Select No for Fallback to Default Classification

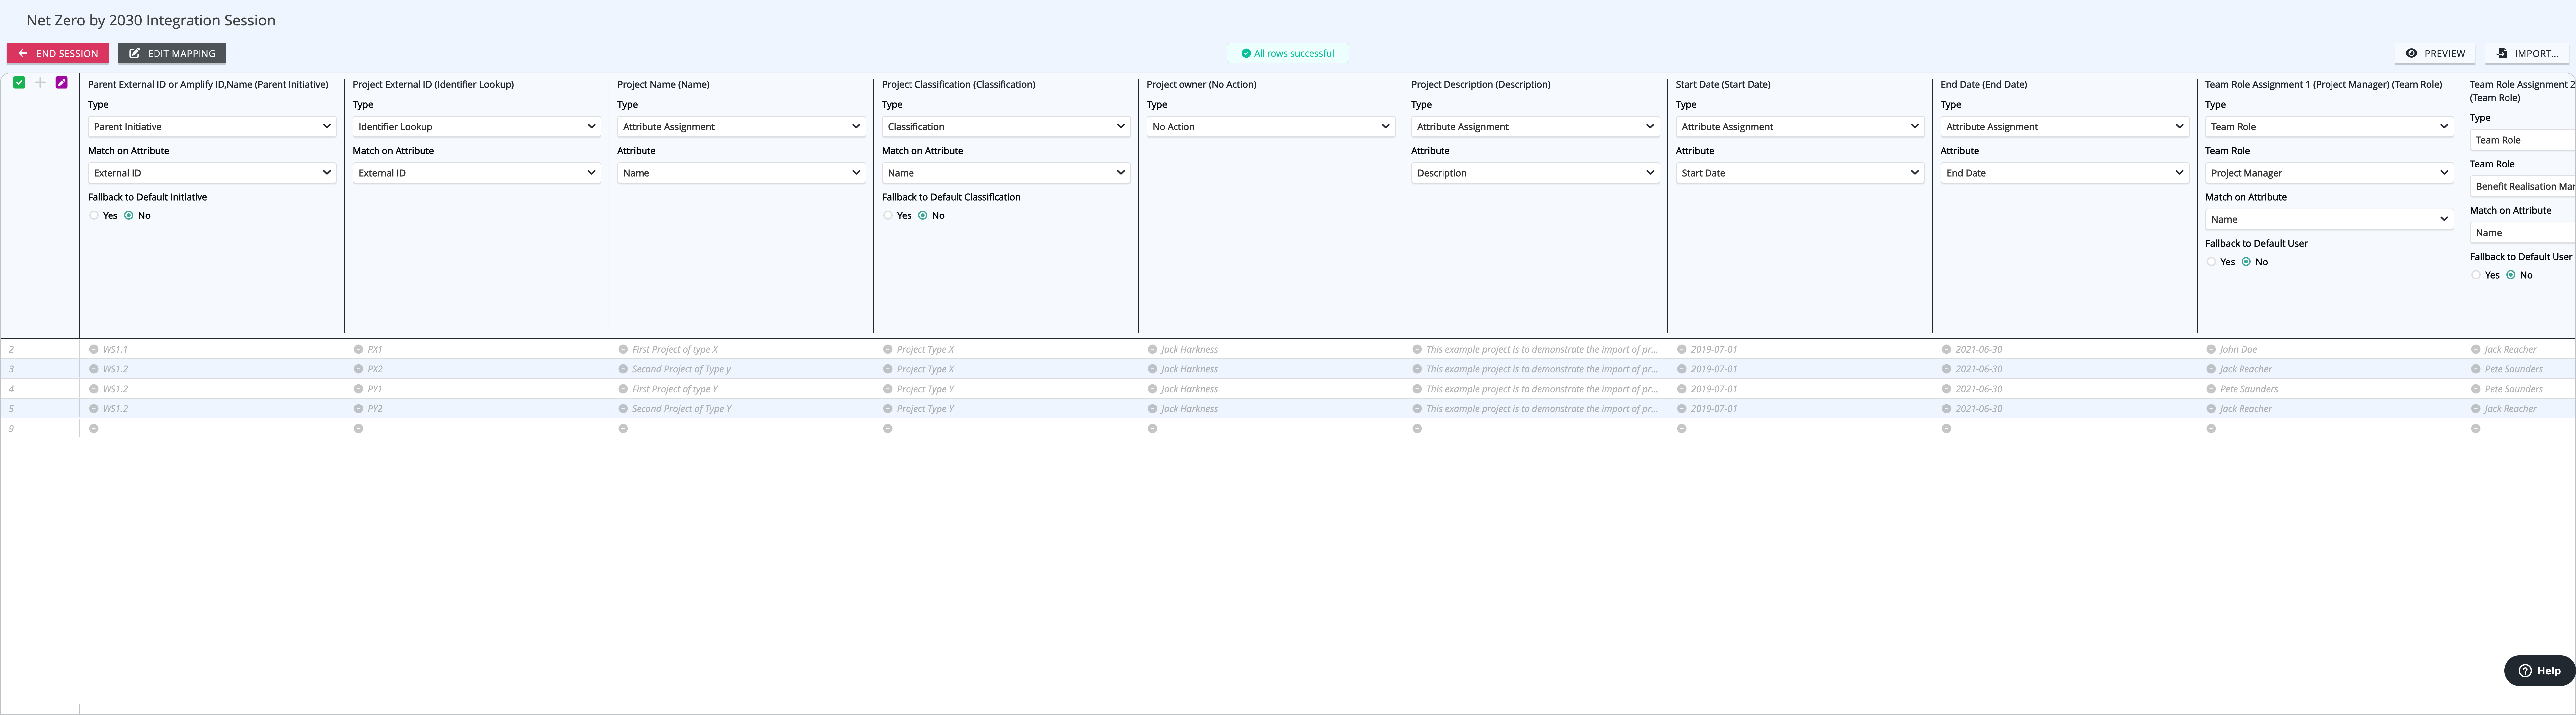(x=923, y=215)
